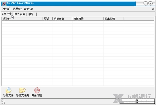Click the upper 0% progress bar
156x105 pixels.
click(x=137, y=100)
